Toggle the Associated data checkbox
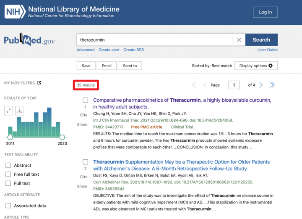This screenshot has width=302, height=219. pyautogui.click(x=8, y=206)
